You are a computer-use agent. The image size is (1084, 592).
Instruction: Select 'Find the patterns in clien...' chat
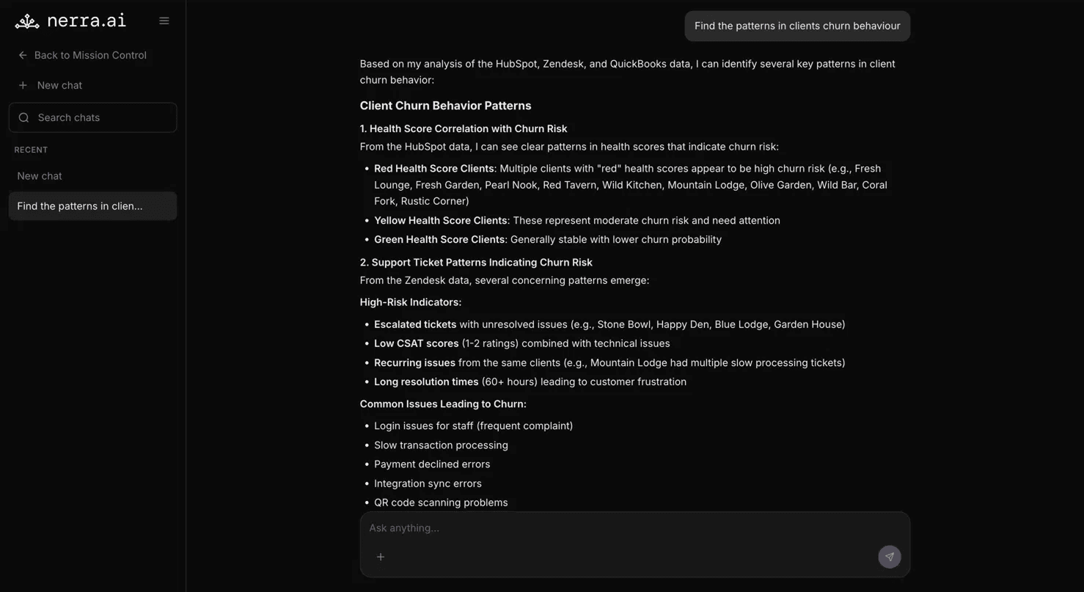pos(92,206)
